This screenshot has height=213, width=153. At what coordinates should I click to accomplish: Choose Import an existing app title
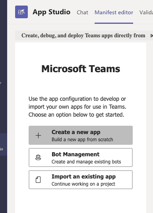click(83, 177)
